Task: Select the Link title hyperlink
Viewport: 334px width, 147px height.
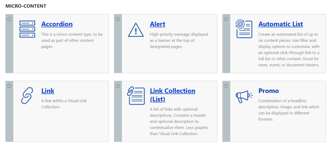Action: tap(48, 91)
